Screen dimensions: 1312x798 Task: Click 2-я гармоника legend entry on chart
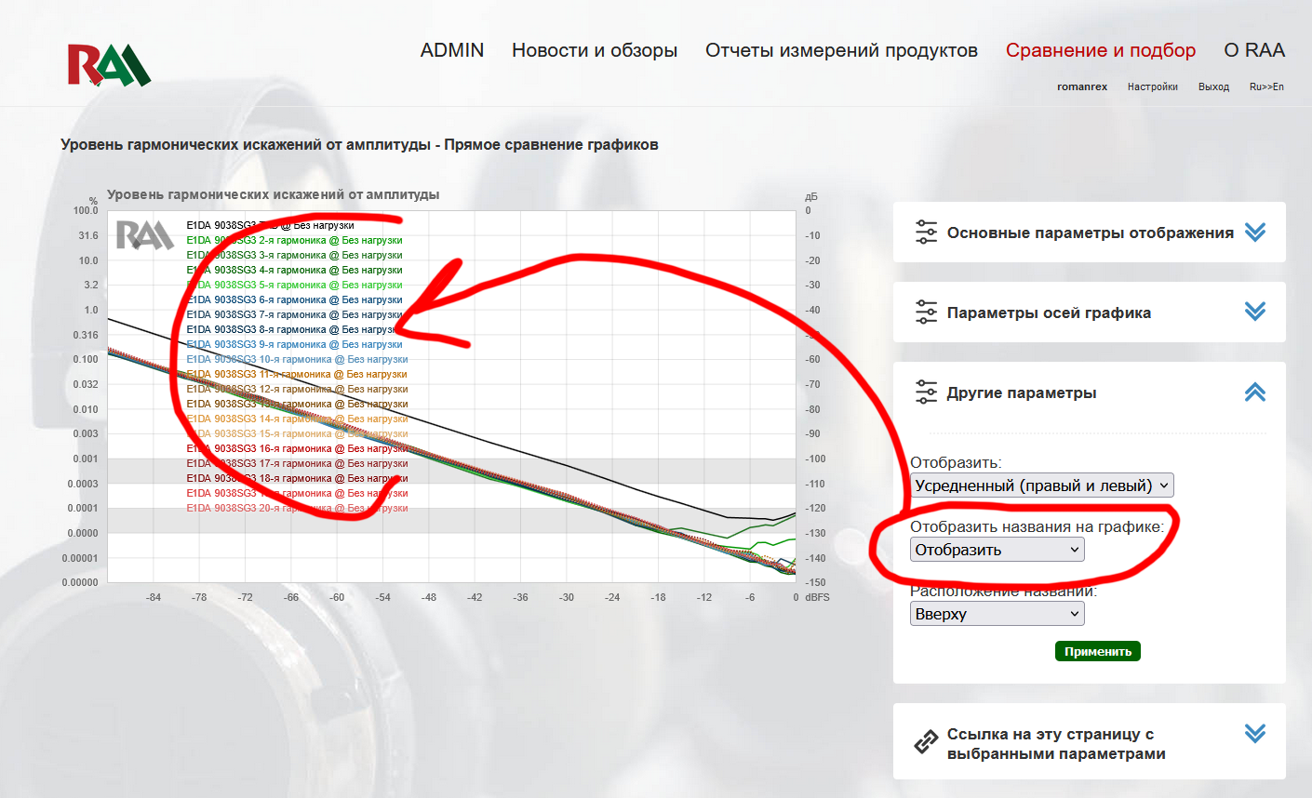(x=294, y=240)
